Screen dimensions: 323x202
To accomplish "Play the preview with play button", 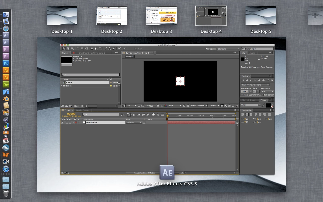I will [251, 80].
